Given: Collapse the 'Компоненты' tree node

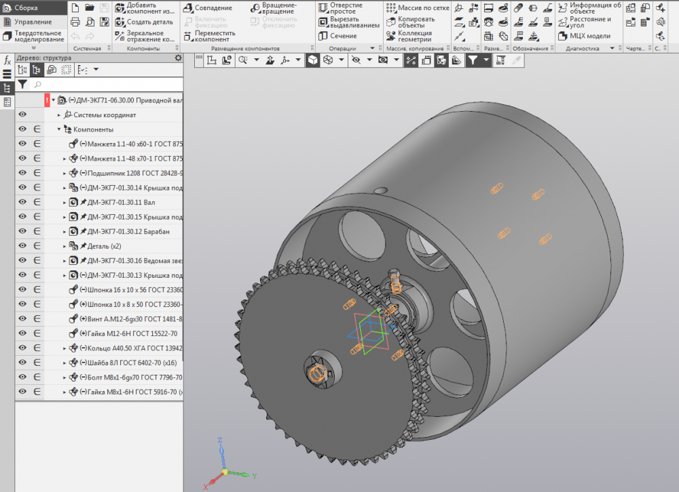Looking at the screenshot, I should 59,129.
